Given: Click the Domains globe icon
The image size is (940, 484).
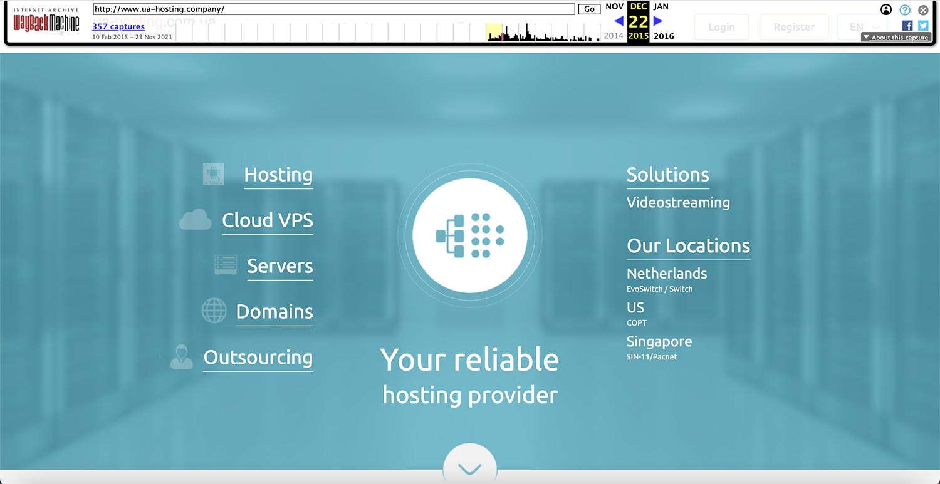Looking at the screenshot, I should pyautogui.click(x=214, y=311).
